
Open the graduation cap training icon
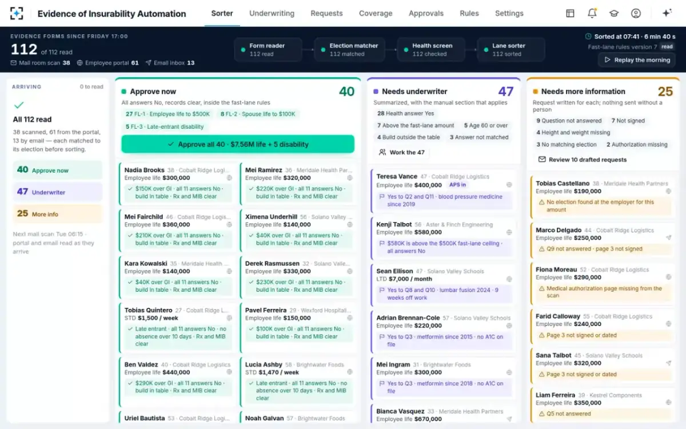coord(614,13)
